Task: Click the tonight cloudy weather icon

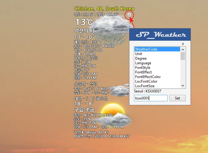Action: coord(118,90)
